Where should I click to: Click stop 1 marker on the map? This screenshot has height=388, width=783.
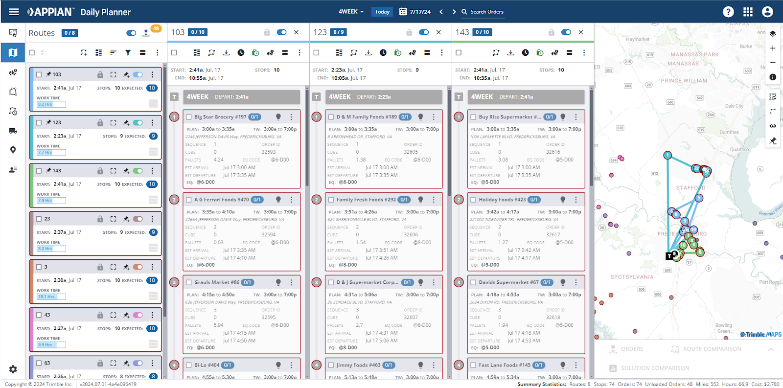click(x=668, y=155)
